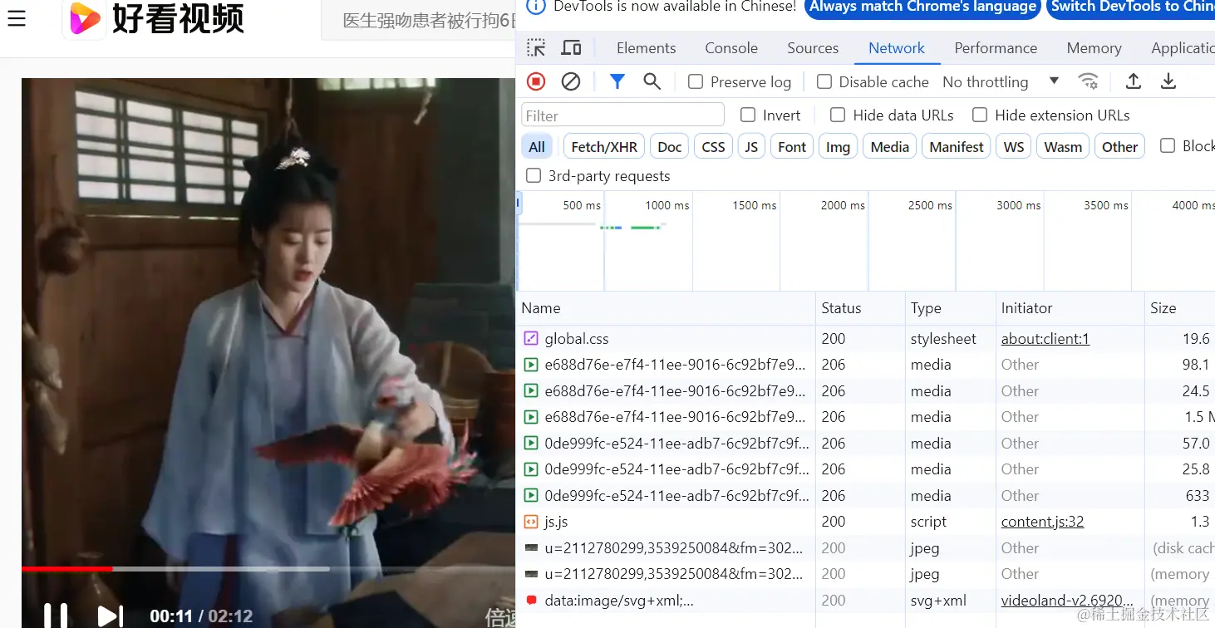Select the Network tab
Viewport: 1215px width, 628px height.
coord(897,48)
